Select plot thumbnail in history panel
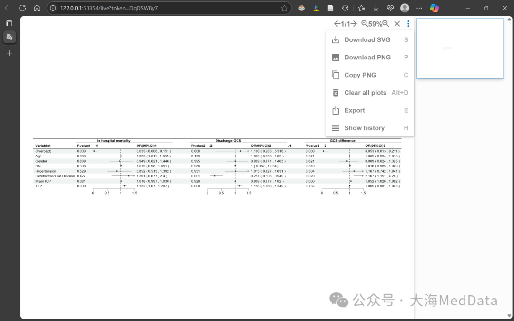 (460, 49)
